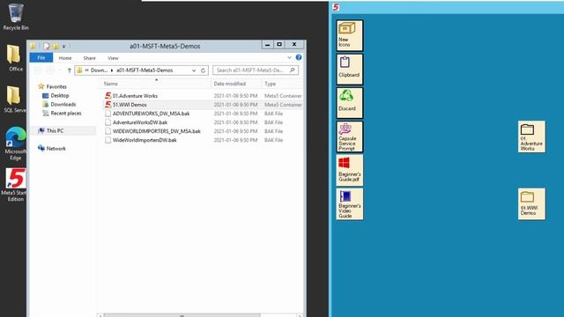
Task: Select the Microsoft Edge desktop shortcut
Action: click(x=15, y=144)
